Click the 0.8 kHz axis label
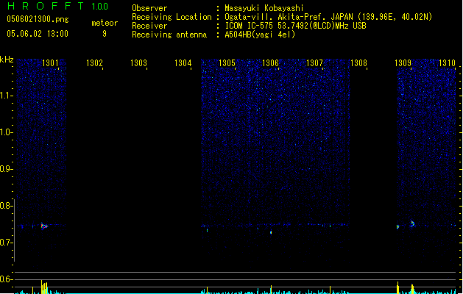This screenshot has height=294, width=463. click(7, 206)
